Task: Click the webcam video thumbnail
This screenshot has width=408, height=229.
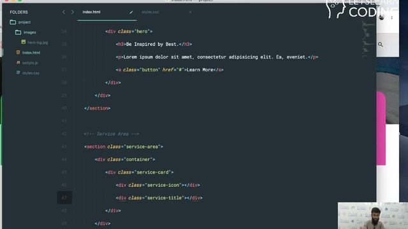Action: 373,216
